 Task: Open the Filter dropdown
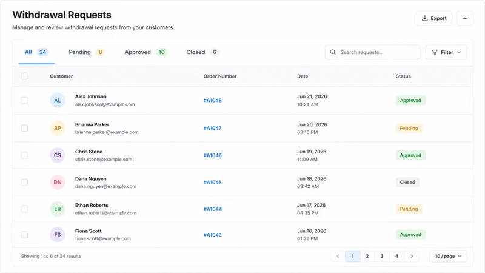(446, 52)
